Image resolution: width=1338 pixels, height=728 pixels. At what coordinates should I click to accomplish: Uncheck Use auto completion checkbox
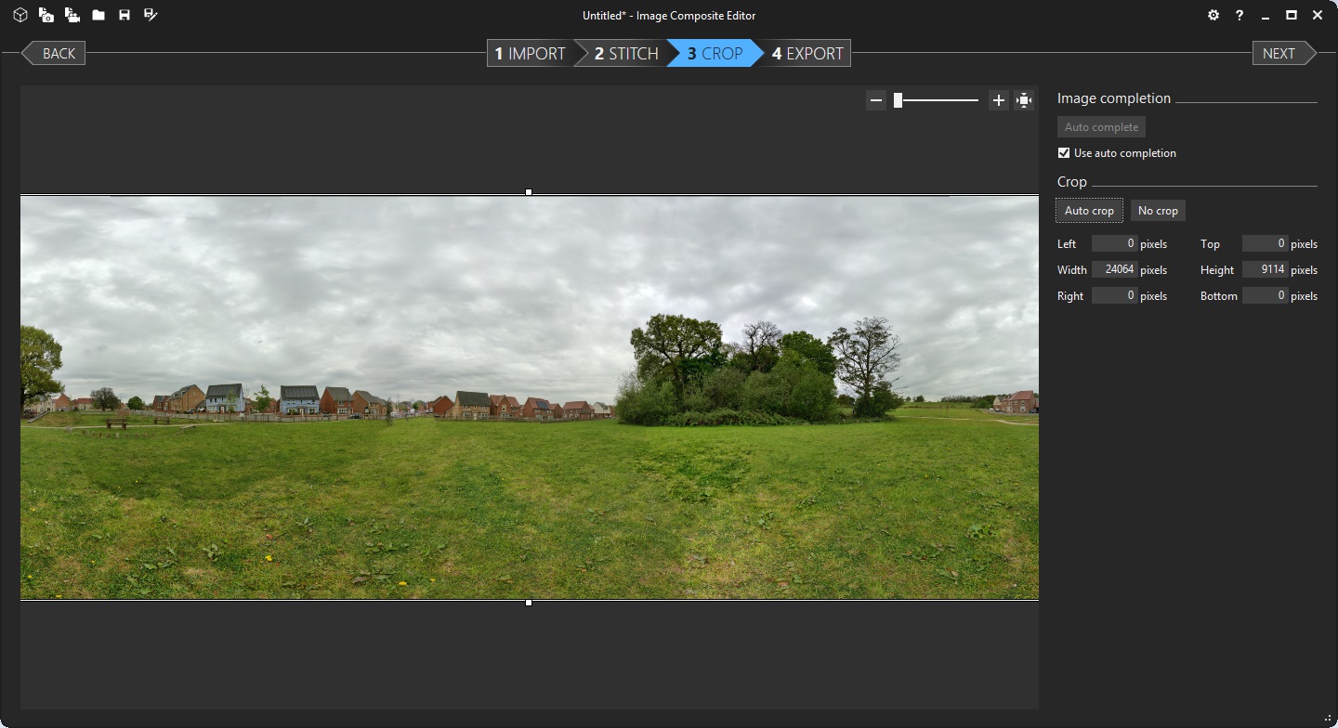tap(1064, 153)
